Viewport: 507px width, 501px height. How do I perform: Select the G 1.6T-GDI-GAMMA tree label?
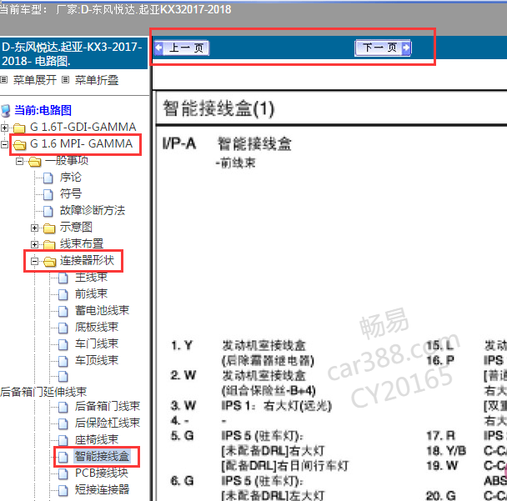click(x=83, y=127)
